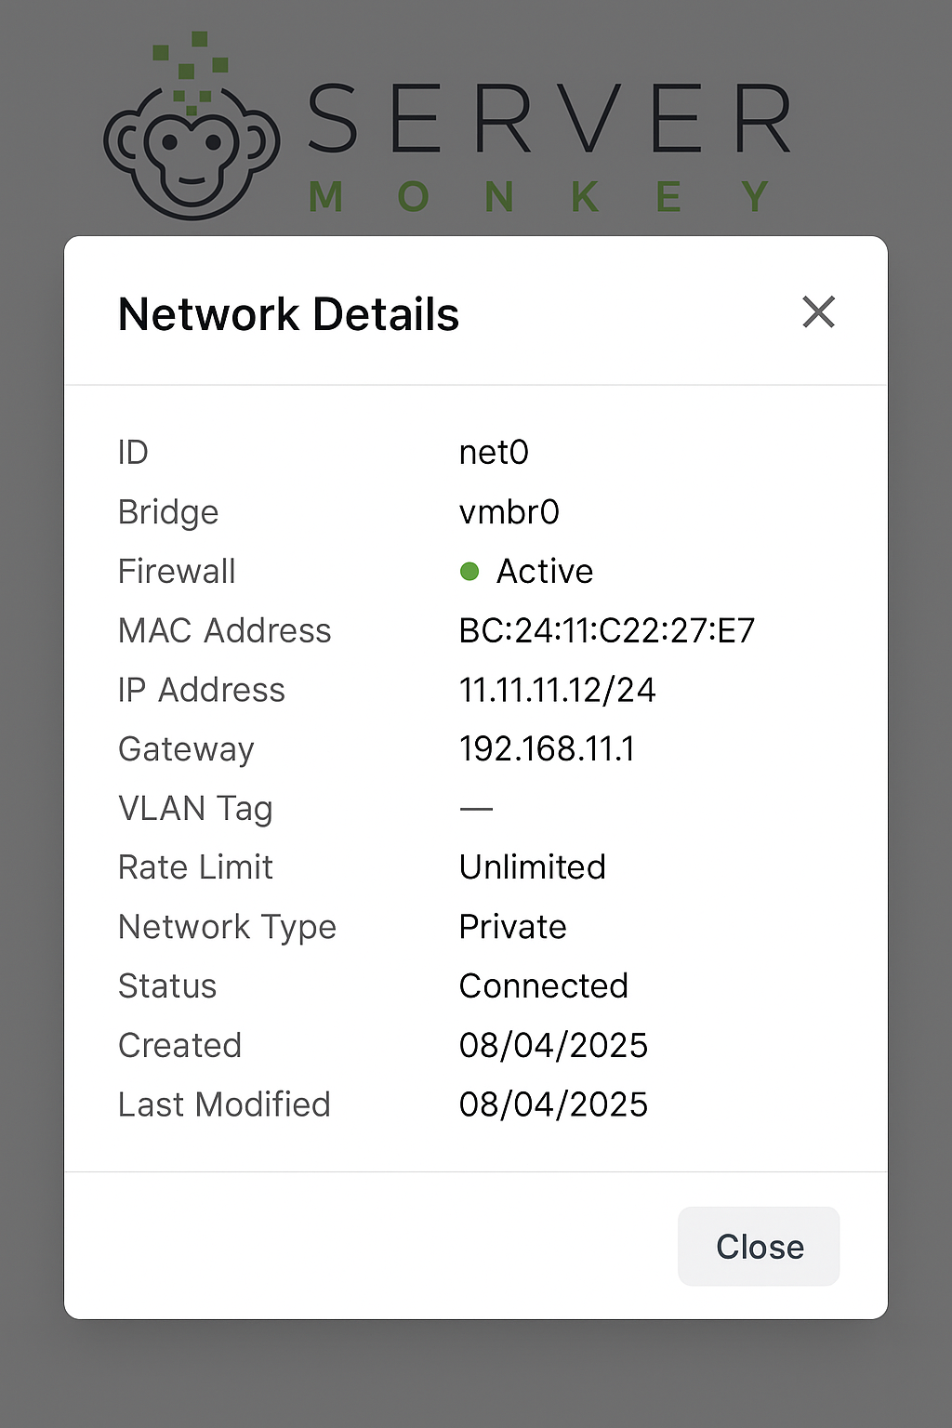The height and width of the screenshot is (1428, 952).
Task: Click the green MONKEY logo text
Action: pyautogui.click(x=539, y=197)
